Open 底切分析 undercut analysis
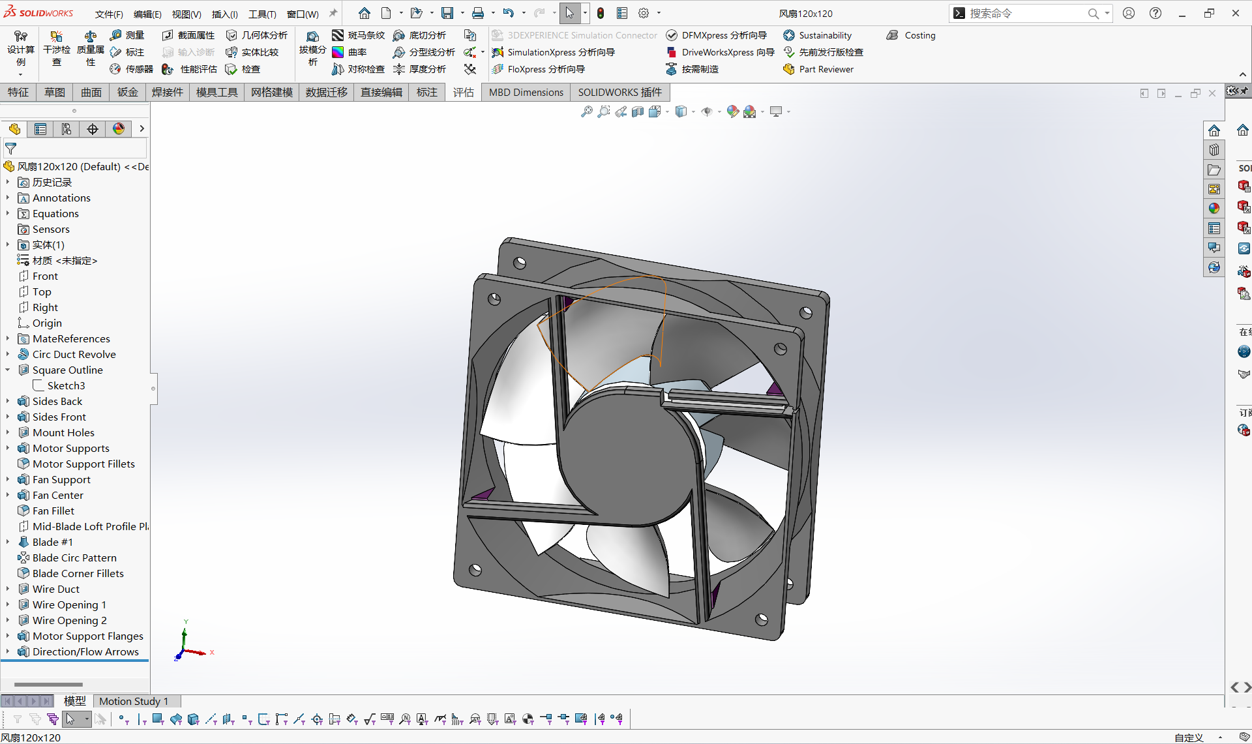 coord(419,35)
